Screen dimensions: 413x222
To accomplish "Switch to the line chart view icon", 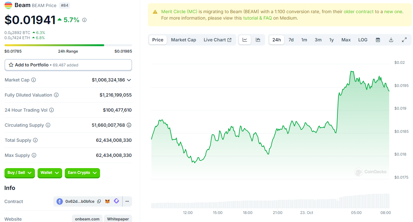I will click(245, 40).
